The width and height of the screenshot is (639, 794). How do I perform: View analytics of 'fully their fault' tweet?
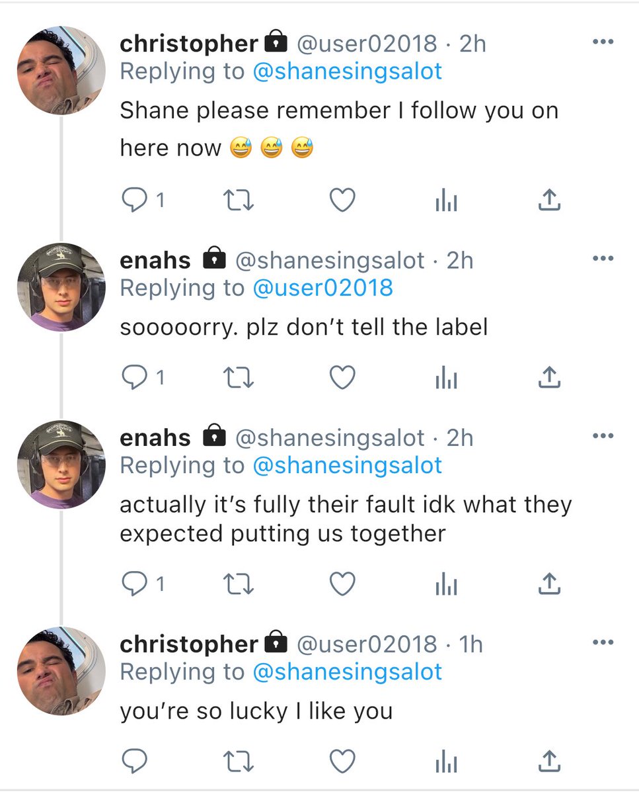pos(446,584)
